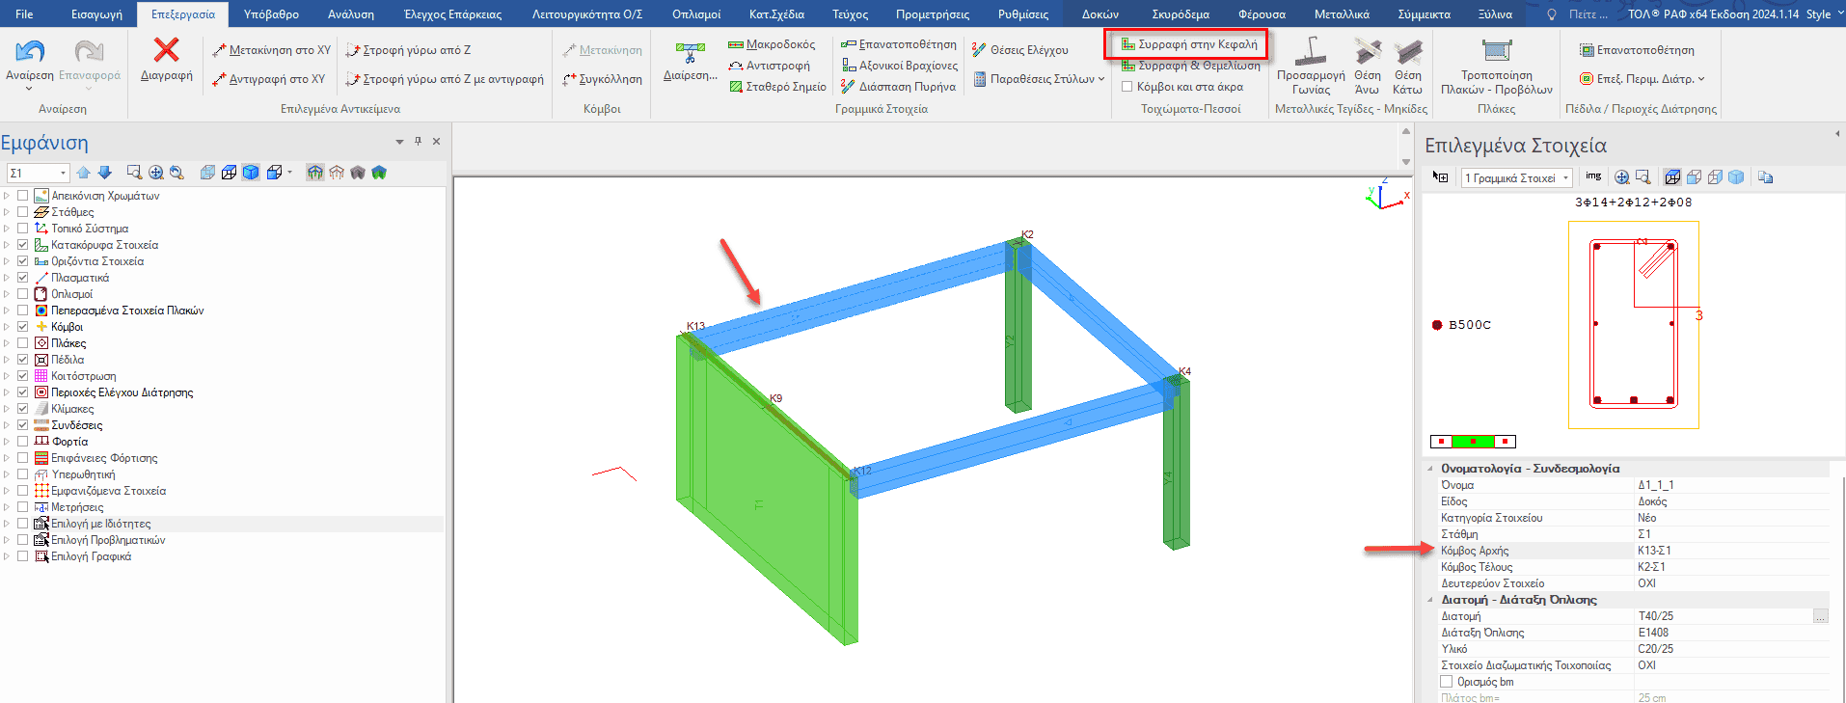The height and width of the screenshot is (703, 1846).
Task: Enable the Οπλισμοί visibility checkbox
Action: click(23, 294)
